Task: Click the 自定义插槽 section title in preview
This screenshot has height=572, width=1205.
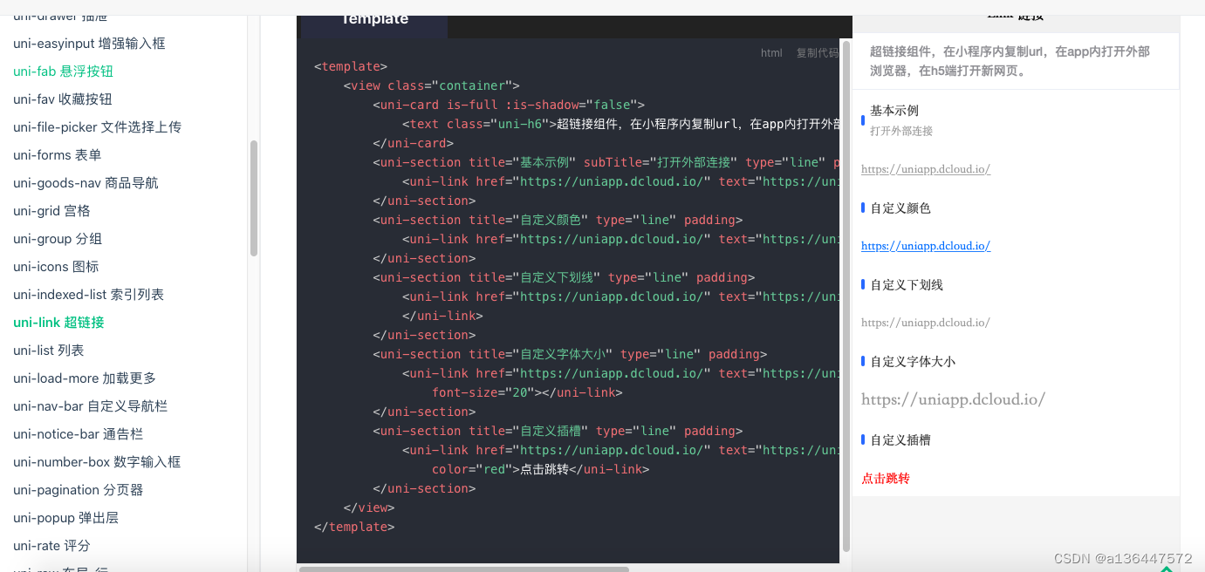Action: 900,440
